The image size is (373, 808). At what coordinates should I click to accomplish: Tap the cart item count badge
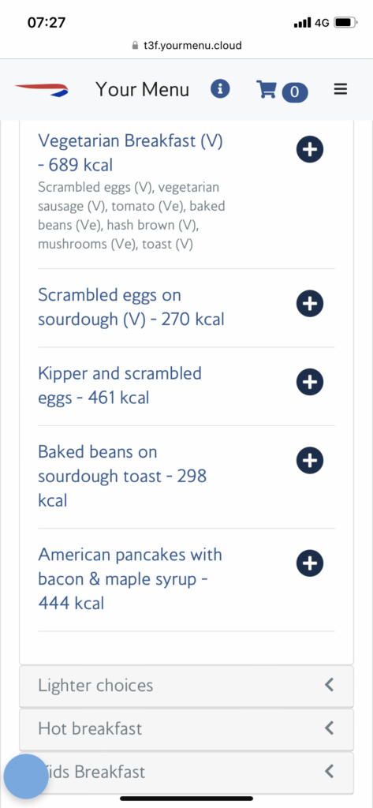295,92
